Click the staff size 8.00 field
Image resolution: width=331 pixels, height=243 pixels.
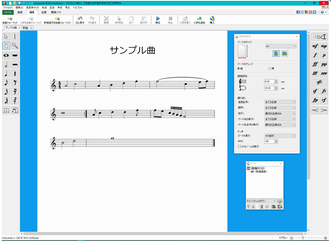pos(269,82)
